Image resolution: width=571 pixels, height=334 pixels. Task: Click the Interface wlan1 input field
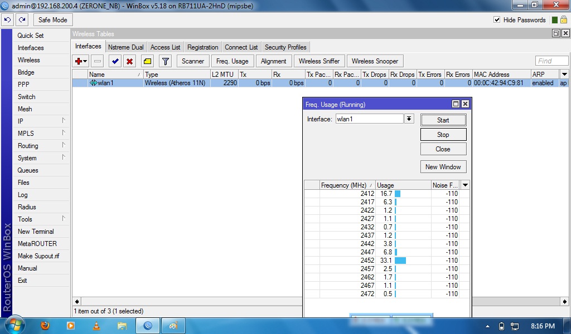tap(369, 119)
